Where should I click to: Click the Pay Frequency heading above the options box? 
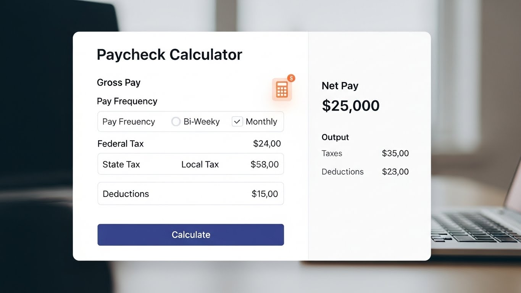[x=127, y=101]
